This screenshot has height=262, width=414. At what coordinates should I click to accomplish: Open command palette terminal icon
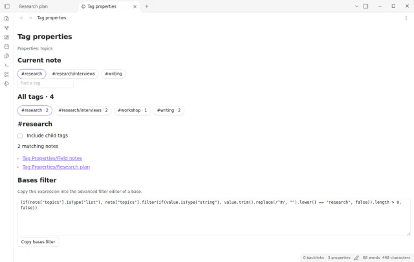click(x=6, y=65)
